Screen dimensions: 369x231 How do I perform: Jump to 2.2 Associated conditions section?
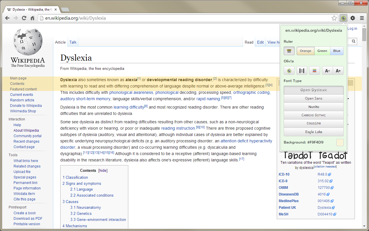(92, 195)
